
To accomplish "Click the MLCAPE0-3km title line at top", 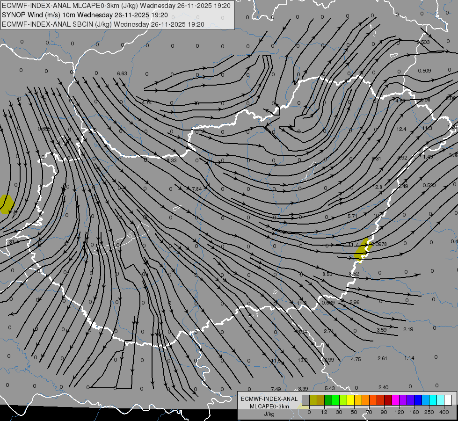I will pyautogui.click(x=116, y=6).
